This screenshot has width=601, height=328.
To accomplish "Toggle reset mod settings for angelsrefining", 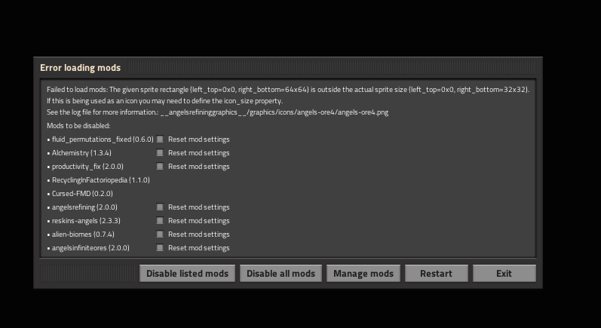I will click(160, 207).
